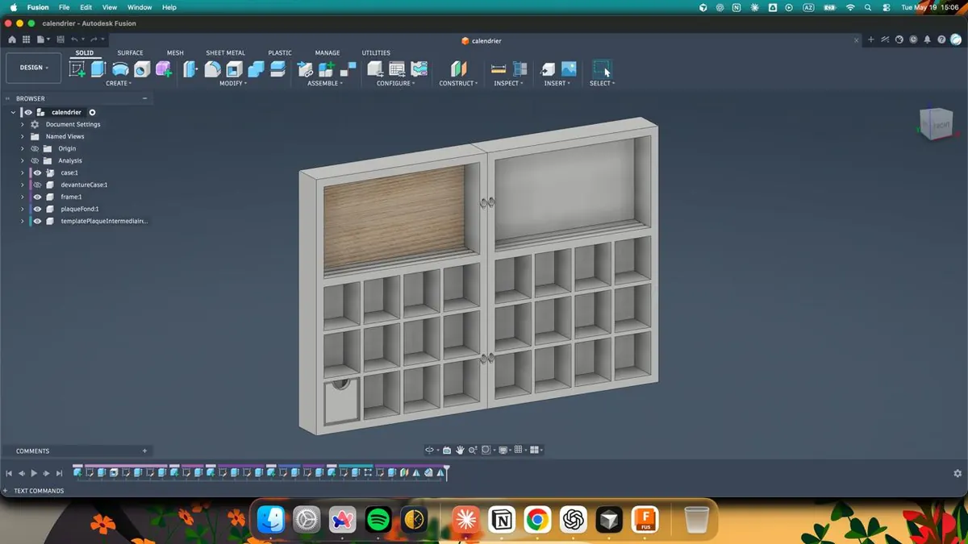Switch to the UTILITIES tab
Image resolution: width=968 pixels, height=544 pixels.
pos(376,53)
